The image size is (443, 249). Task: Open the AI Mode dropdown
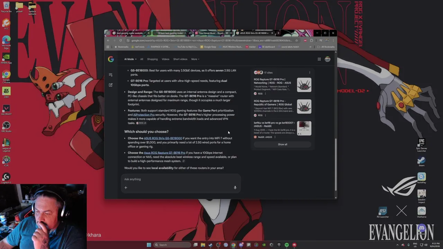point(130,59)
